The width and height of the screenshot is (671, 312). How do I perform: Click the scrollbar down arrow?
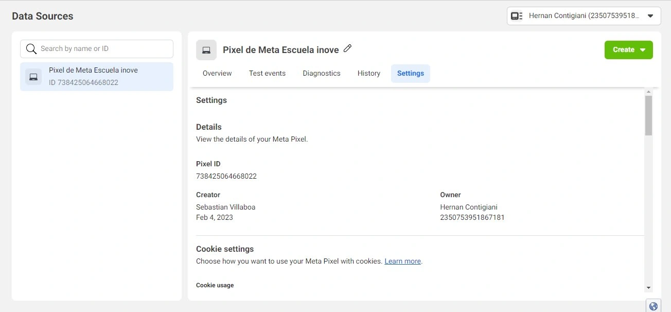tap(648, 288)
